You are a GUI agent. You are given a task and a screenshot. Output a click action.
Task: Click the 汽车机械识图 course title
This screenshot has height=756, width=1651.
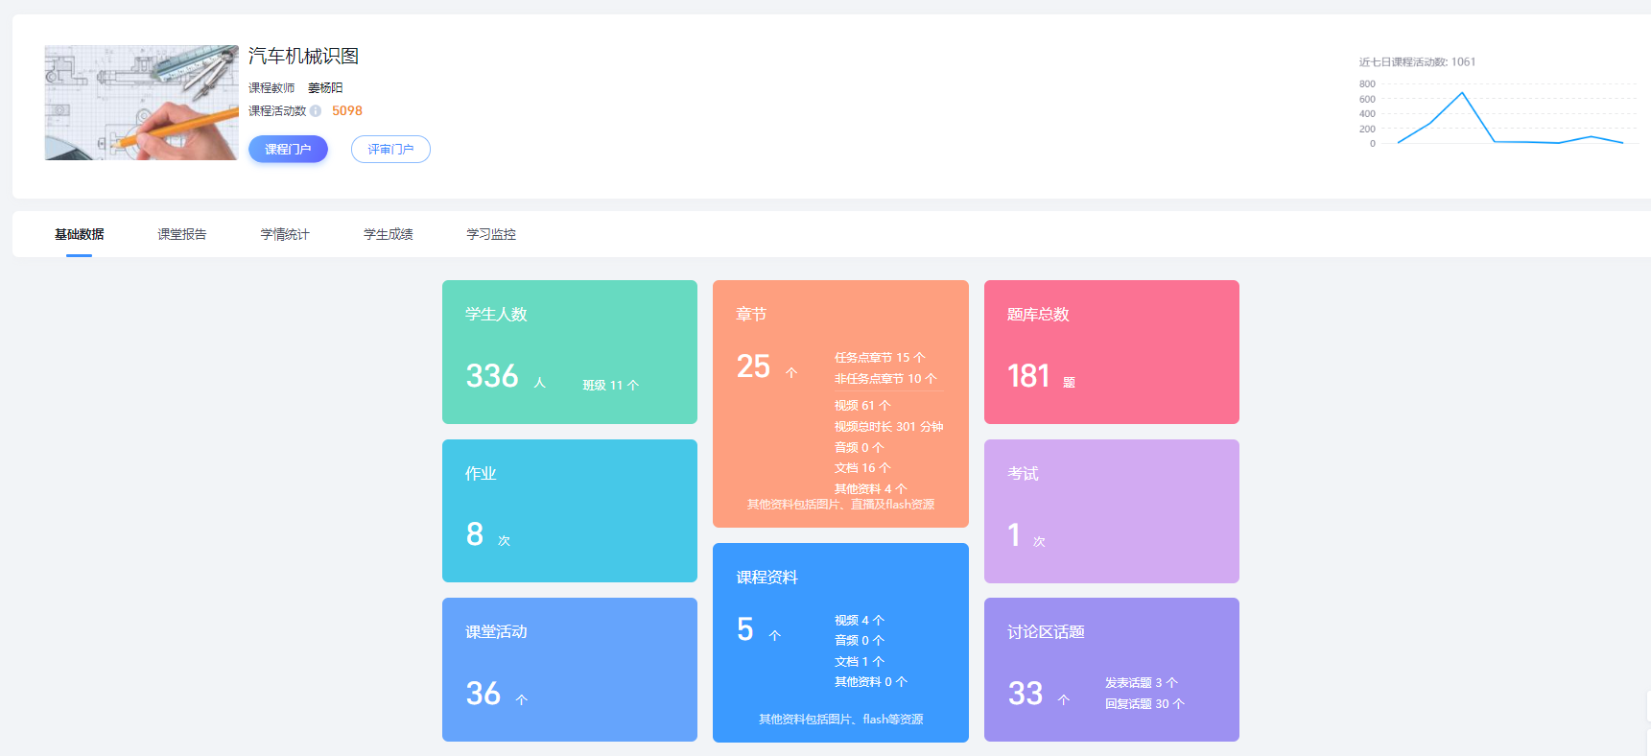[303, 57]
